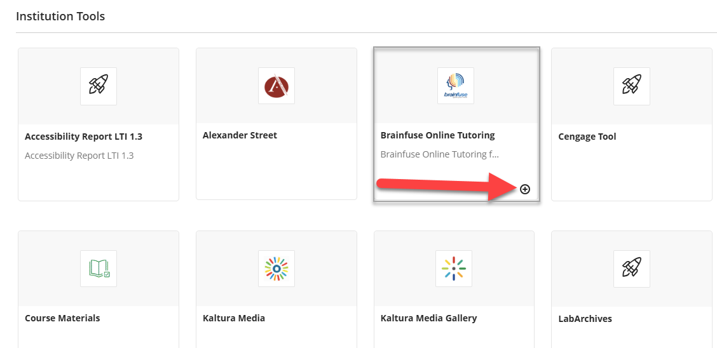Click the plus icon on Brainfuse Online Tutoring

click(525, 189)
